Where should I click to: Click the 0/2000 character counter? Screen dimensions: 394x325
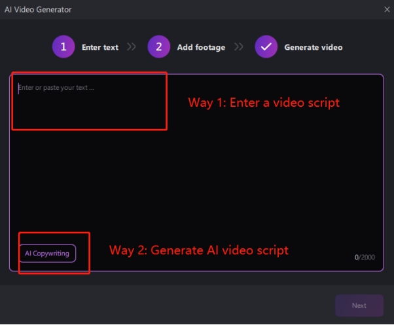tap(365, 258)
